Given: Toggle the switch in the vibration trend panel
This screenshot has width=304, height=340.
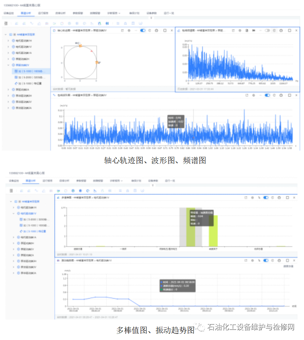Looking at the screenshot, I should [266, 261].
